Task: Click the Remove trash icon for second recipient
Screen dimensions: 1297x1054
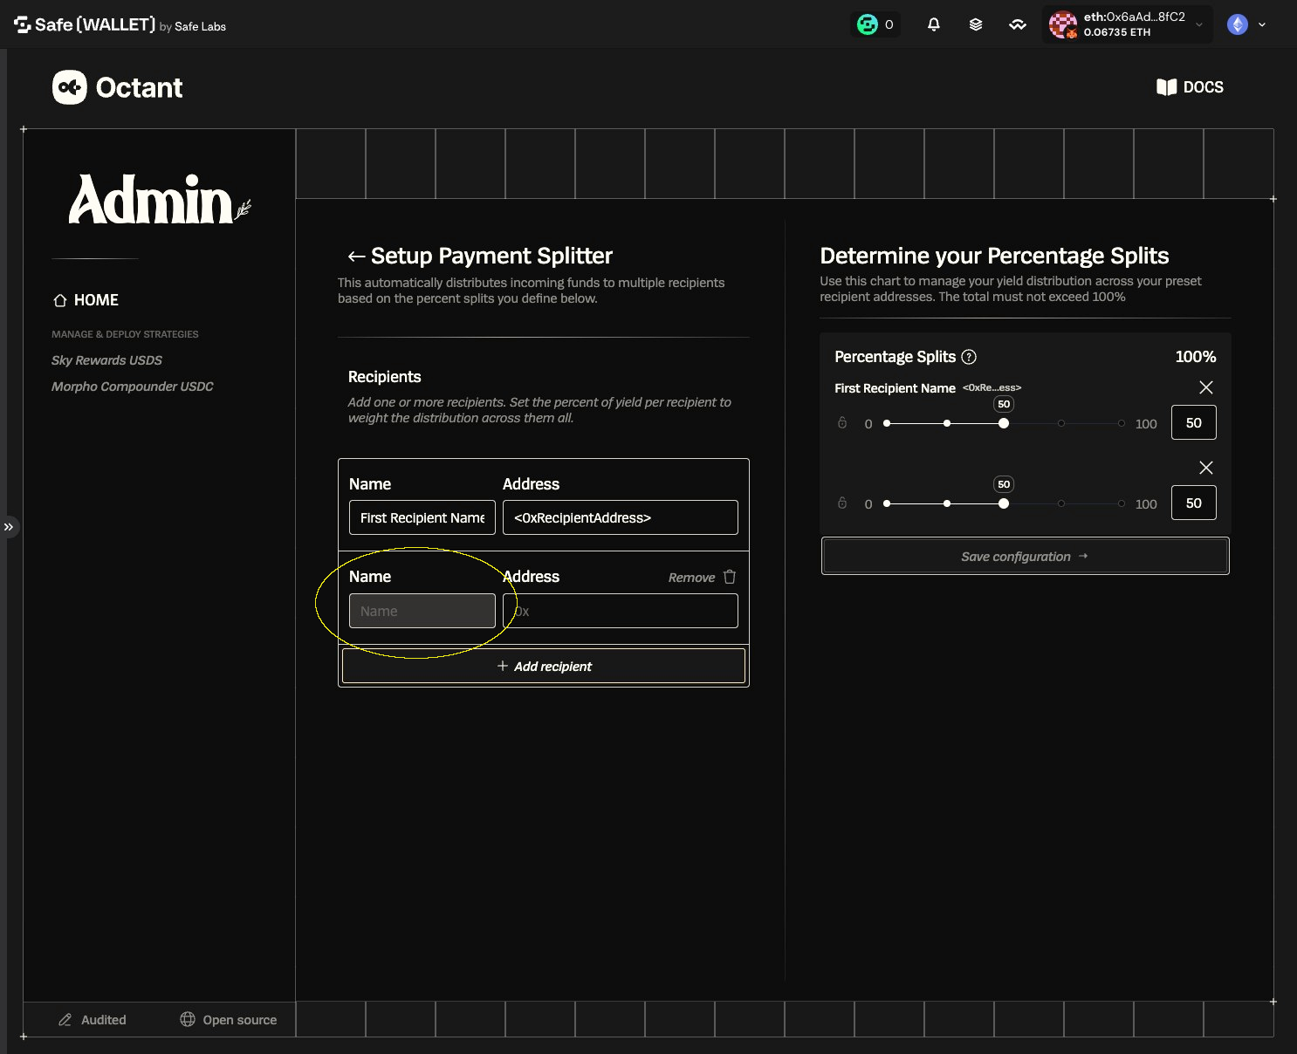Action: pos(730,577)
